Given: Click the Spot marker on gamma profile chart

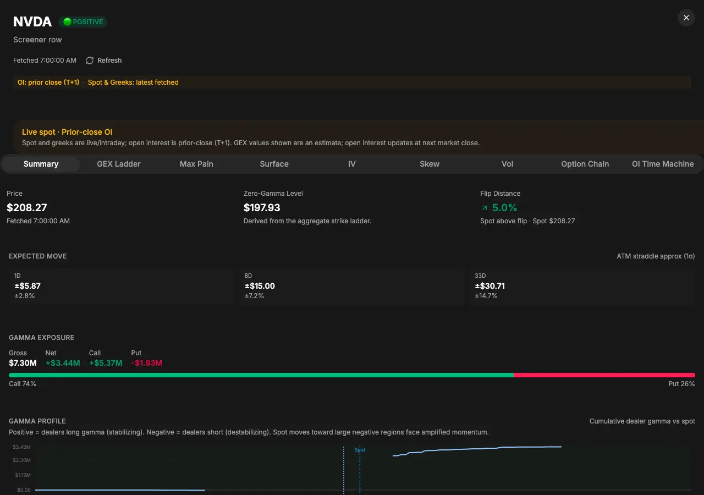Looking at the screenshot, I should (360, 450).
